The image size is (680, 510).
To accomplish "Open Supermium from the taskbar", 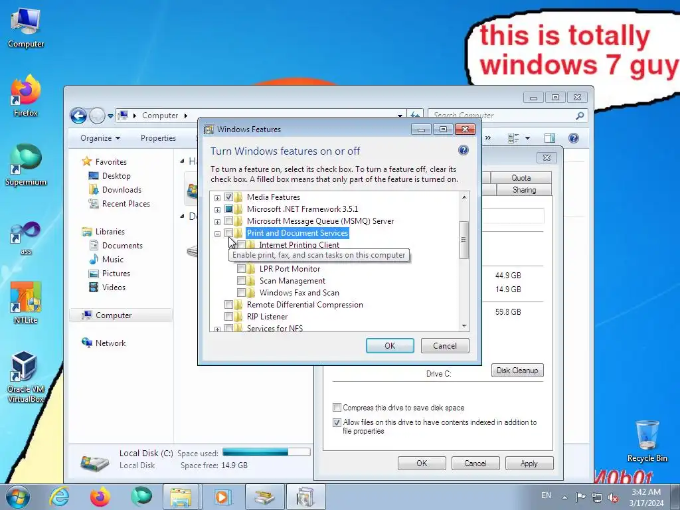I will tap(141, 497).
